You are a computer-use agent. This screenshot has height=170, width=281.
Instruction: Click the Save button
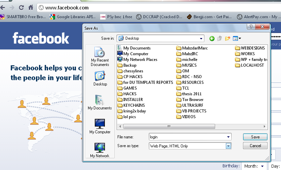tap(255, 137)
